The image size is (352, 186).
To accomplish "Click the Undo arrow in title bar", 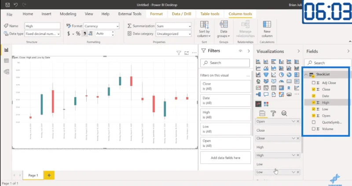I will pyautogui.click(x=16, y=5).
